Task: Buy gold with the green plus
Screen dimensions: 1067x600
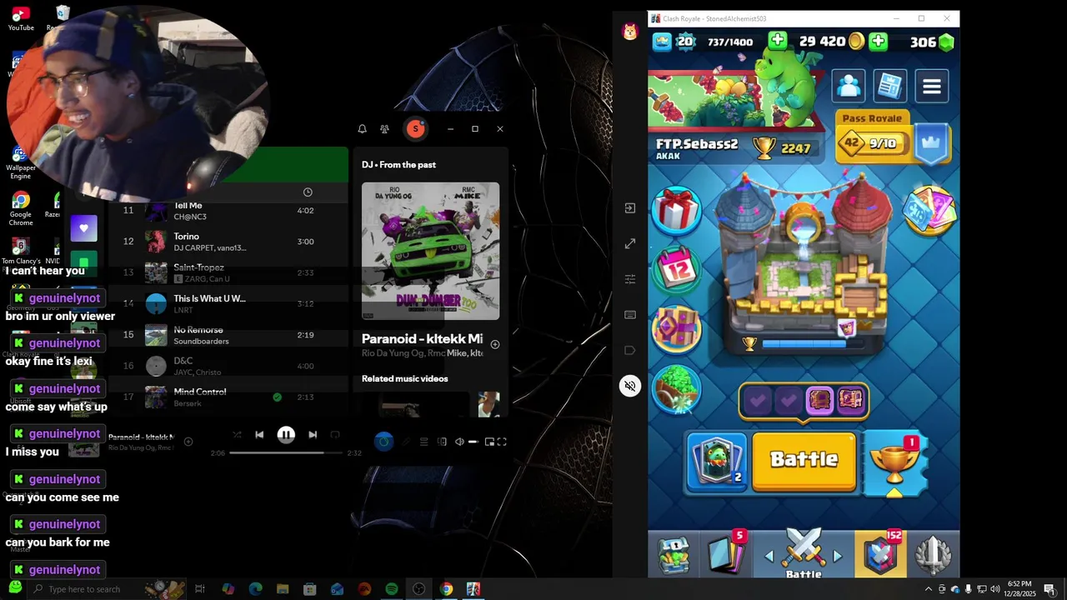Action: [879, 42]
